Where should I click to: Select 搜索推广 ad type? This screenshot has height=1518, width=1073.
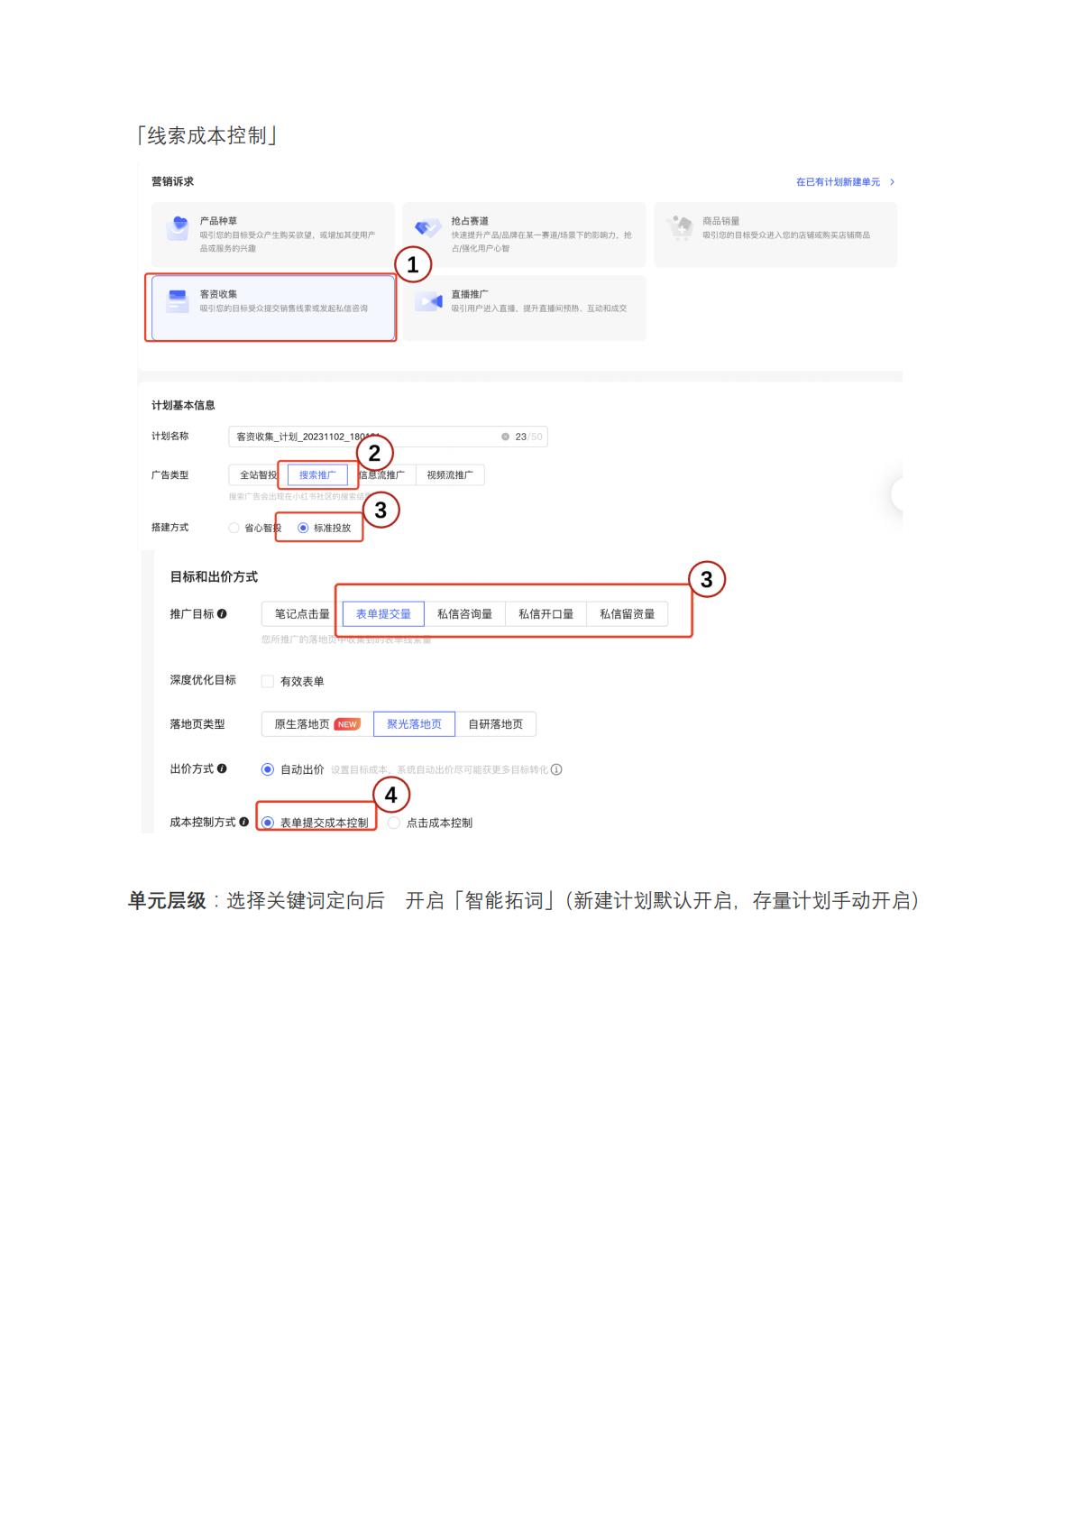317,475
